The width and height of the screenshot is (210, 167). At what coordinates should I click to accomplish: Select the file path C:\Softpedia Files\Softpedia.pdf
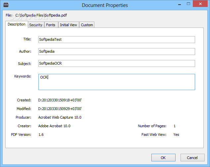41,15
